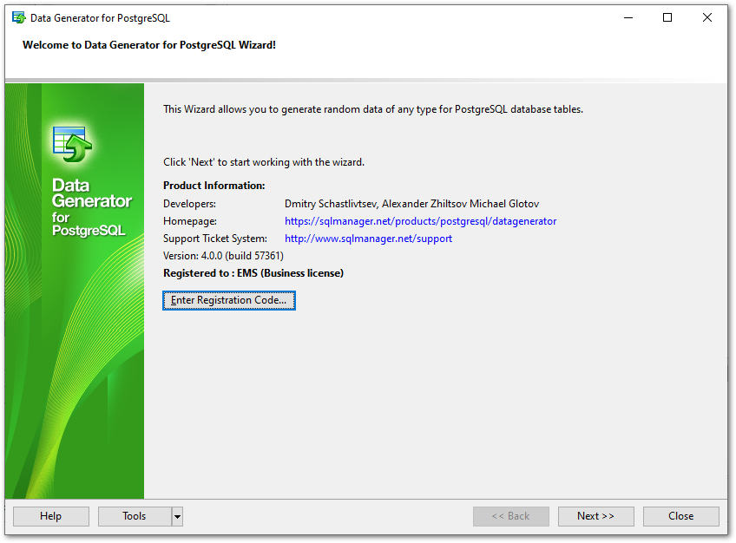Close window using title bar X
The image size is (736, 543).
[706, 18]
